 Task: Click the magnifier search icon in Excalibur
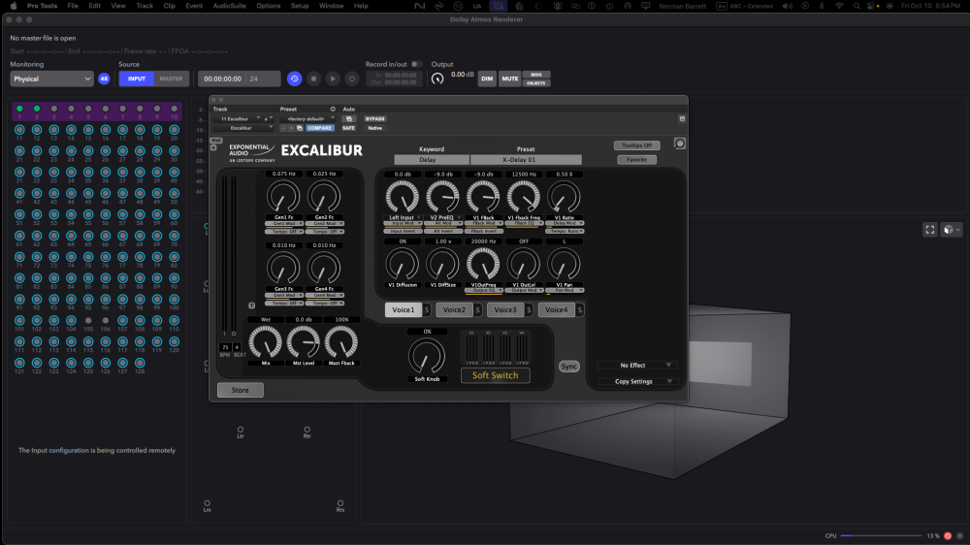pyautogui.click(x=680, y=144)
